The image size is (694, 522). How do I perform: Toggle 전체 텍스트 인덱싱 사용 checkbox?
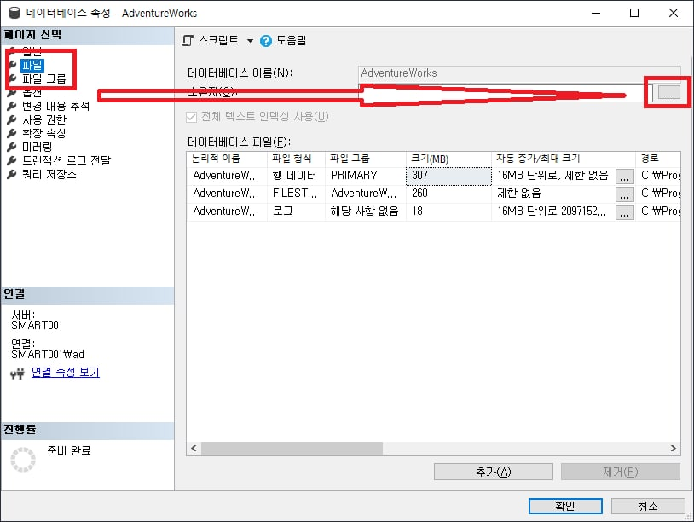[191, 117]
